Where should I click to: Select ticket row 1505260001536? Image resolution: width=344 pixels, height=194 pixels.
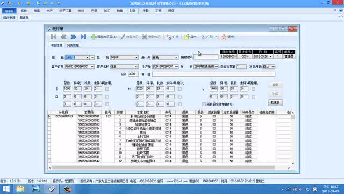(x=89, y=136)
